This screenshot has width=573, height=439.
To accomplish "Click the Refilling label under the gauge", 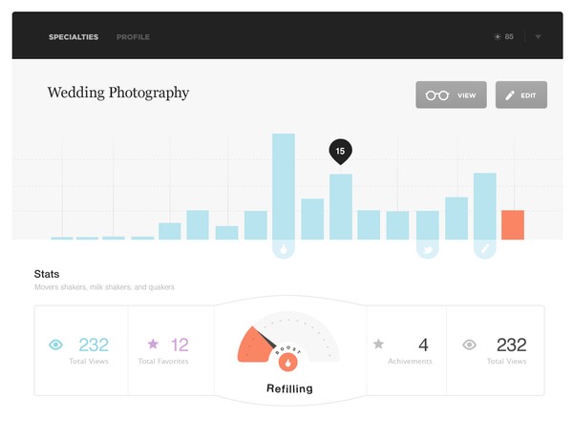I will (287, 388).
